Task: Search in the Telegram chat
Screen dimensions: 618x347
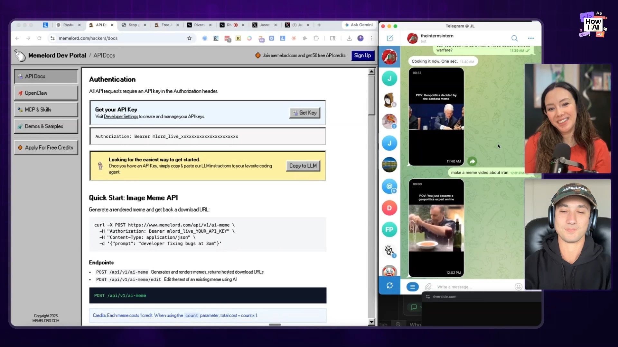Action: [515, 38]
